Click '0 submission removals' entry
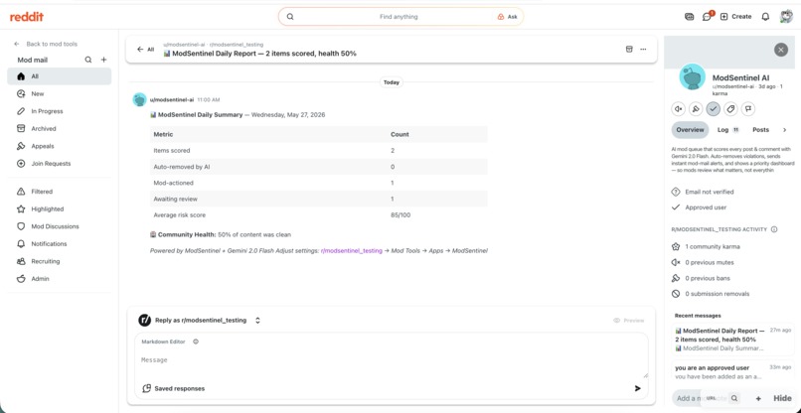Screen dimensions: 801x413 click(x=711, y=294)
